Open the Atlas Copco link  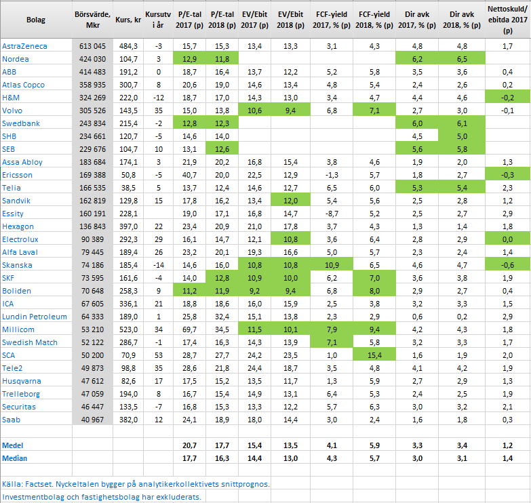[x=23, y=85]
